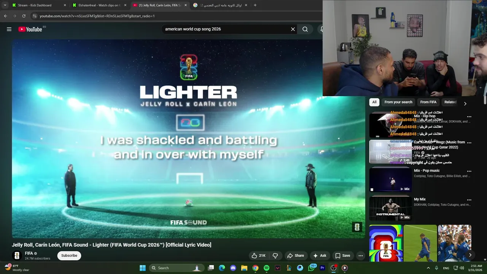Open the Mix - Pop music thumbnail
The width and height of the screenshot is (487, 274).
(x=390, y=180)
